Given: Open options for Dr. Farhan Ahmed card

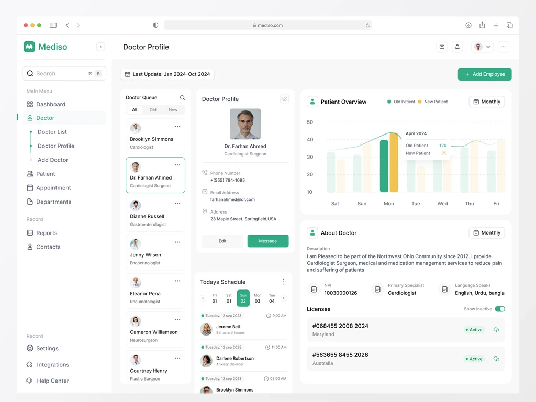Looking at the screenshot, I should 177,165.
